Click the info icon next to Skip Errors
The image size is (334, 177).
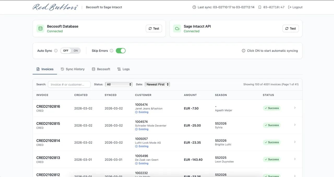tap(112, 51)
